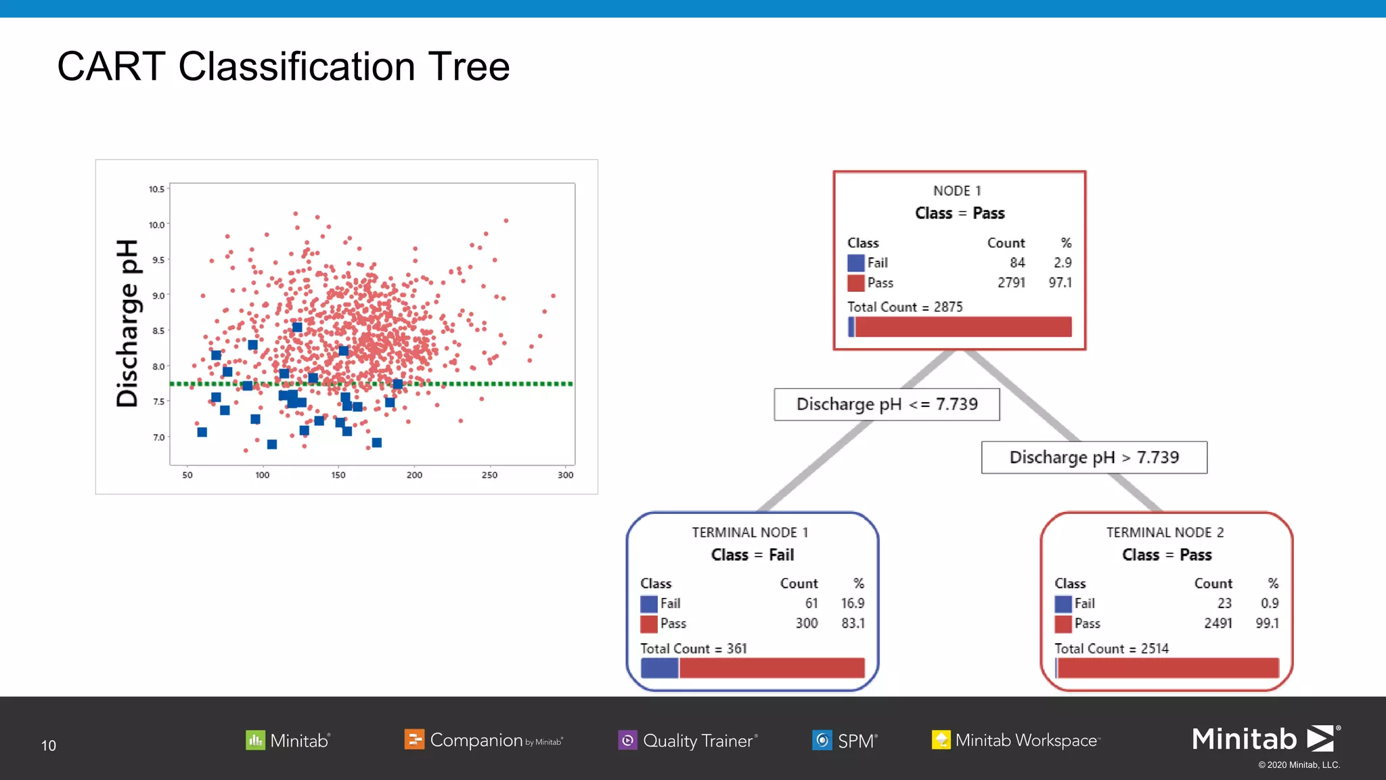Select the TERMINAL NODE 1 heading
Screen dimensions: 1386x780
tap(750, 533)
